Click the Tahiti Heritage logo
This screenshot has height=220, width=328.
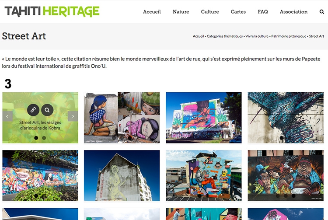tap(52, 11)
